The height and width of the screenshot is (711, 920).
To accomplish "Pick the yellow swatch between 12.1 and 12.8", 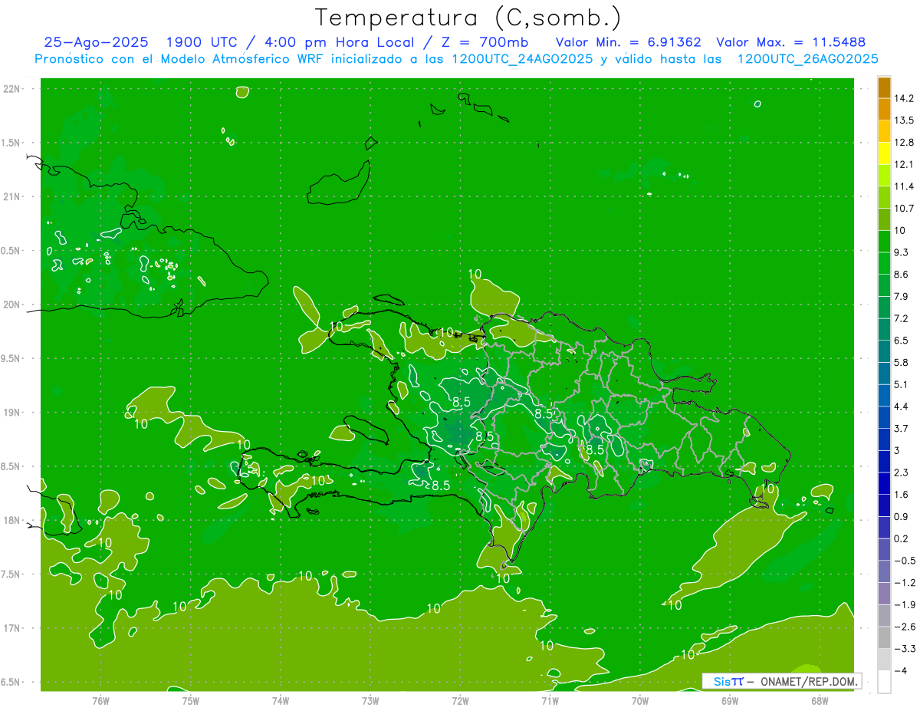I will click(x=884, y=153).
